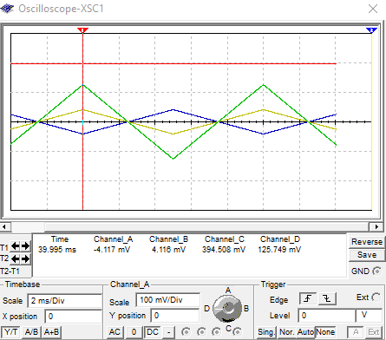The width and height of the screenshot is (386, 340).
Task: Select None trigger mode
Action: tap(325, 332)
